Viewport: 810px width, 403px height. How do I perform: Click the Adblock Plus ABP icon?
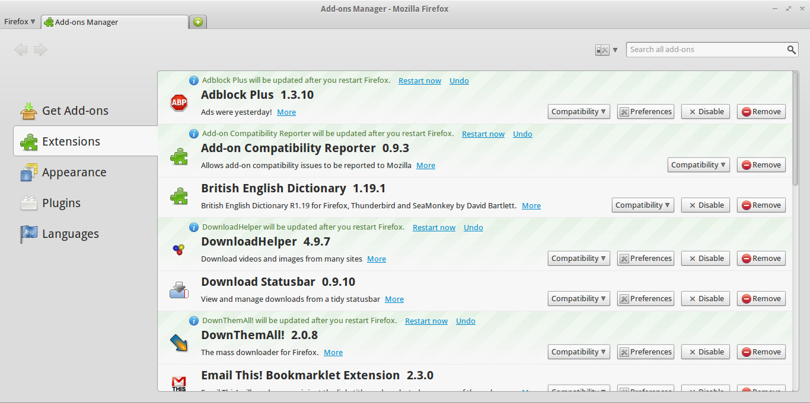(178, 103)
